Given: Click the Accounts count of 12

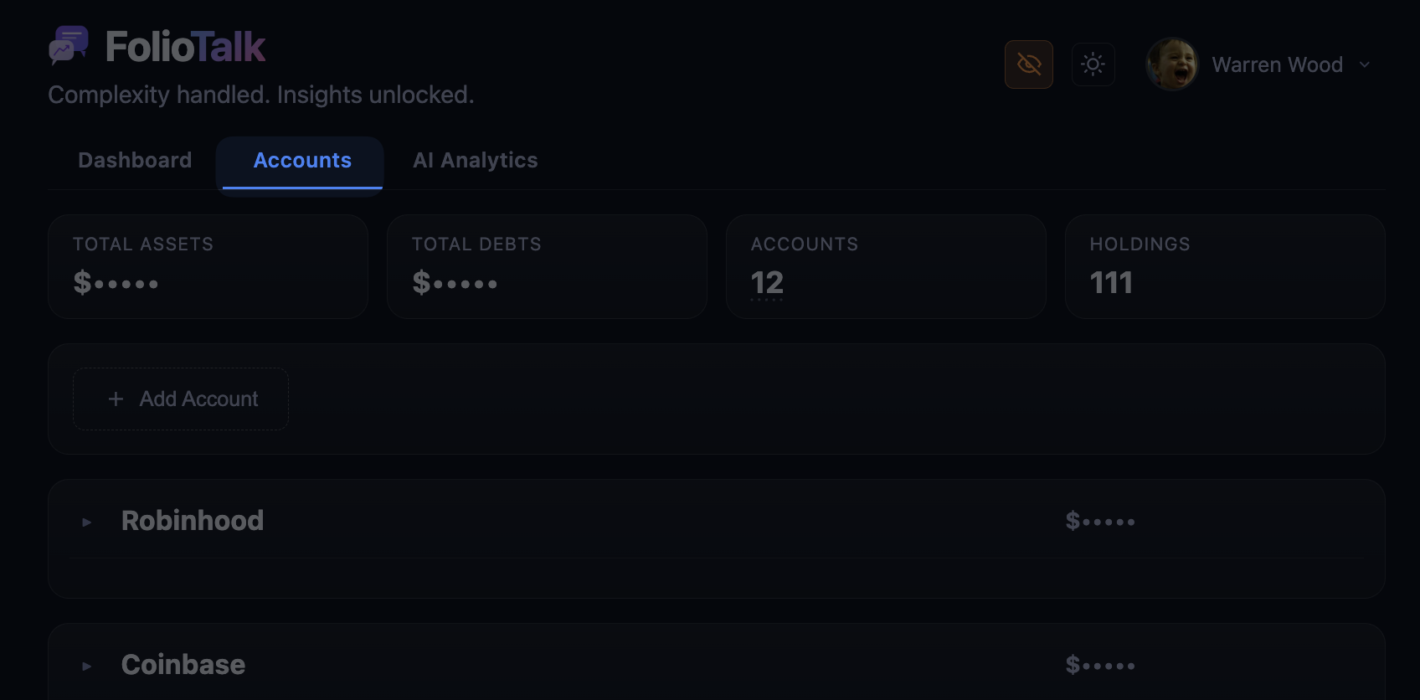Looking at the screenshot, I should [x=767, y=283].
